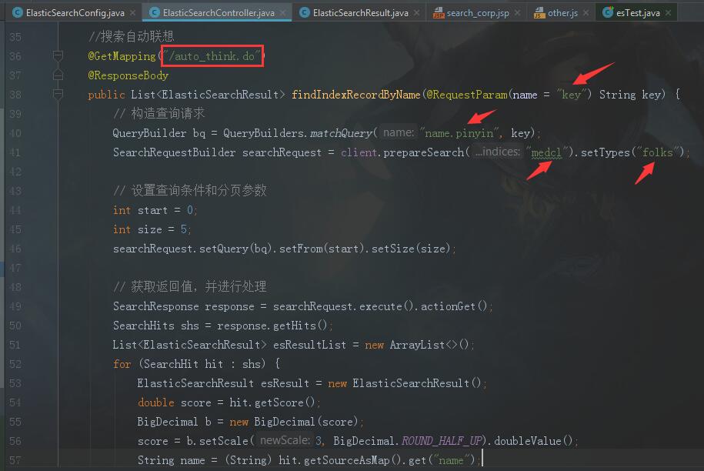Click line number 42 in the gutter
The width and height of the screenshot is (704, 471).
[x=15, y=172]
